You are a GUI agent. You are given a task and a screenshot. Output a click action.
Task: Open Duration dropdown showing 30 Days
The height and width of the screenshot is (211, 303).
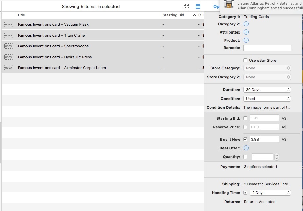coord(267,90)
